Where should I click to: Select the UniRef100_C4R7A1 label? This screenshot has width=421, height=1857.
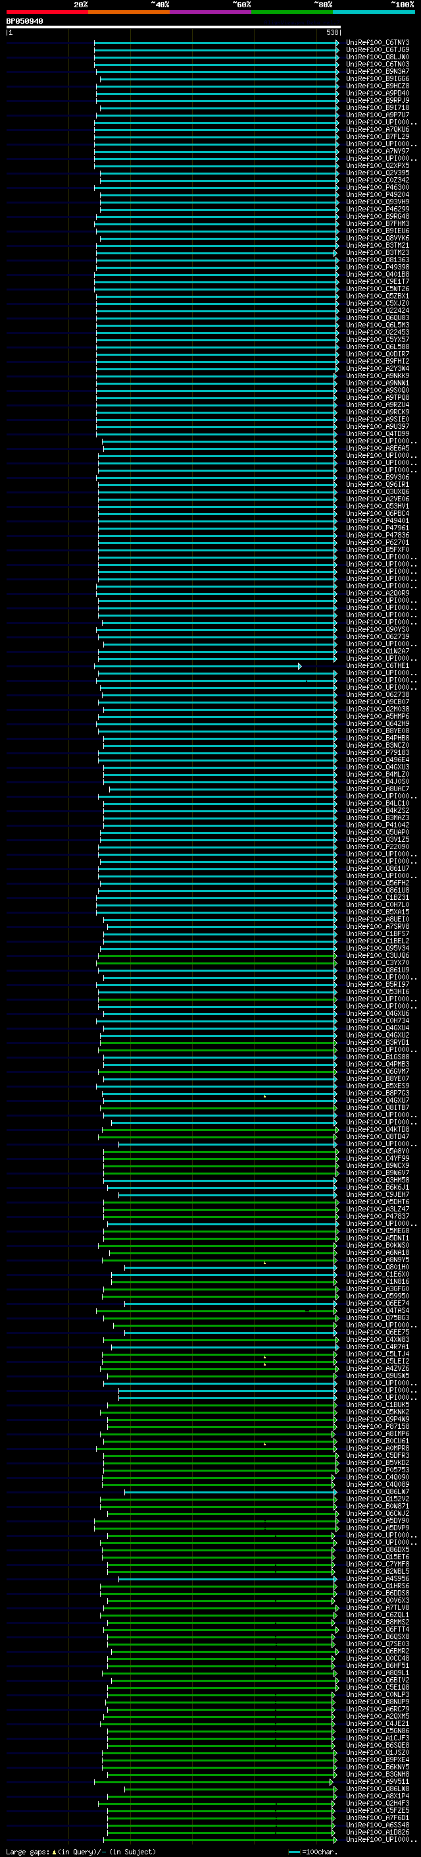tap(378, 1346)
